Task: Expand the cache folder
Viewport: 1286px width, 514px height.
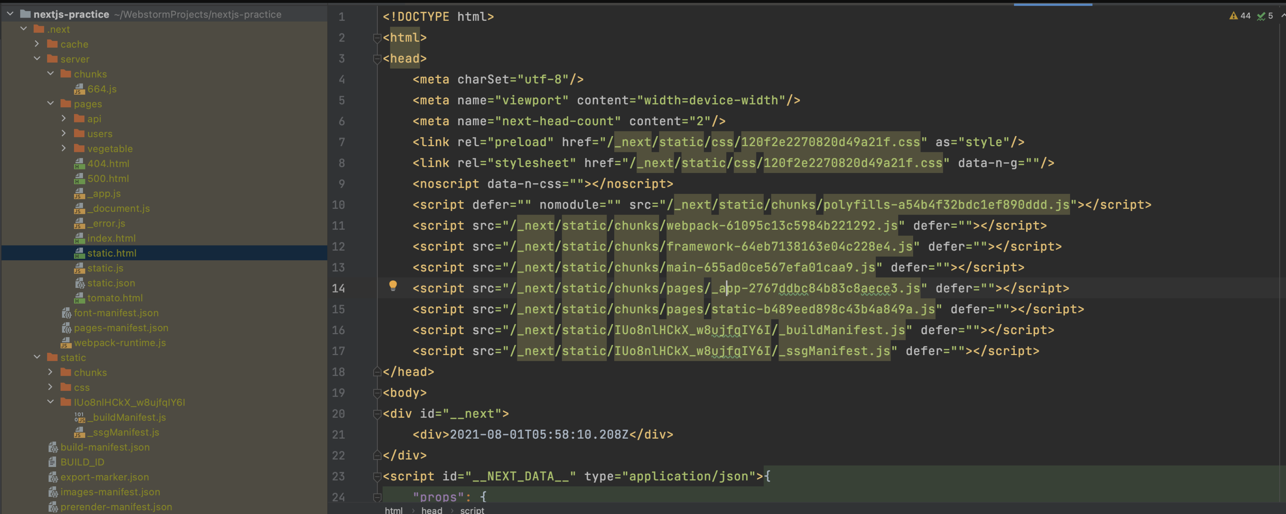Action: (x=37, y=44)
